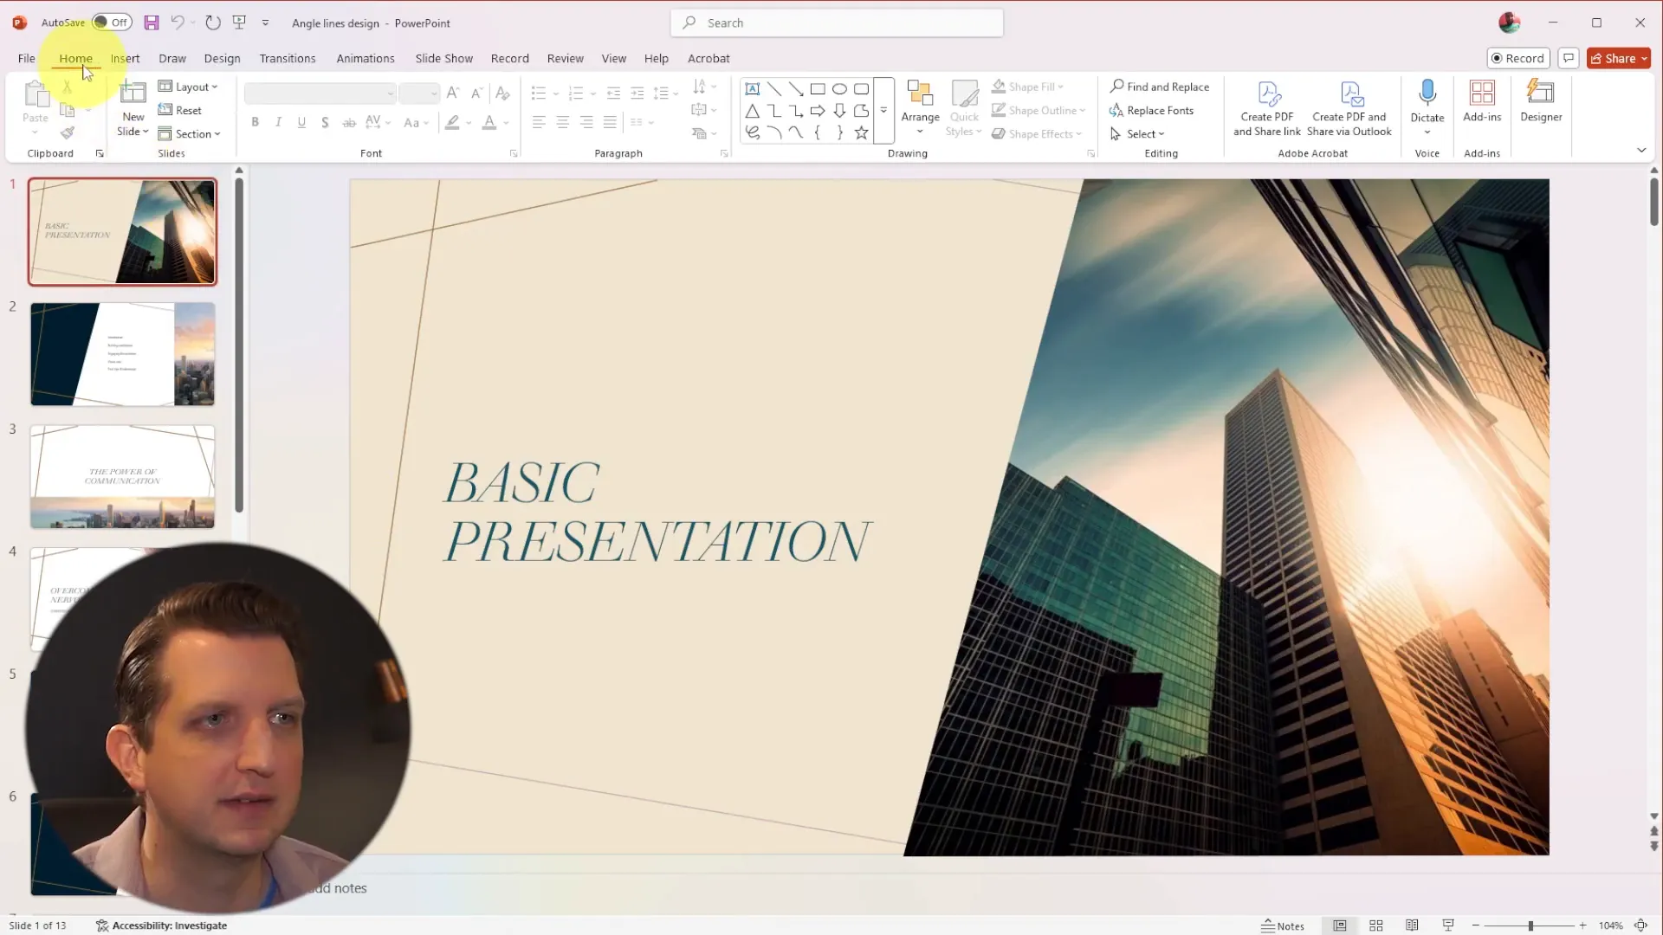The width and height of the screenshot is (1663, 935).
Task: Switch to the Design tab
Action: click(222, 58)
